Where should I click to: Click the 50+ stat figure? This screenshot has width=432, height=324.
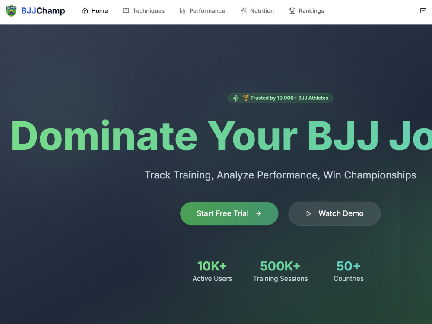click(x=349, y=266)
